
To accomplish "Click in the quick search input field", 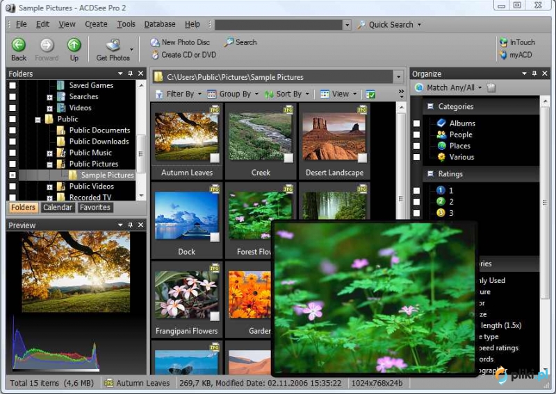I will click(x=279, y=25).
